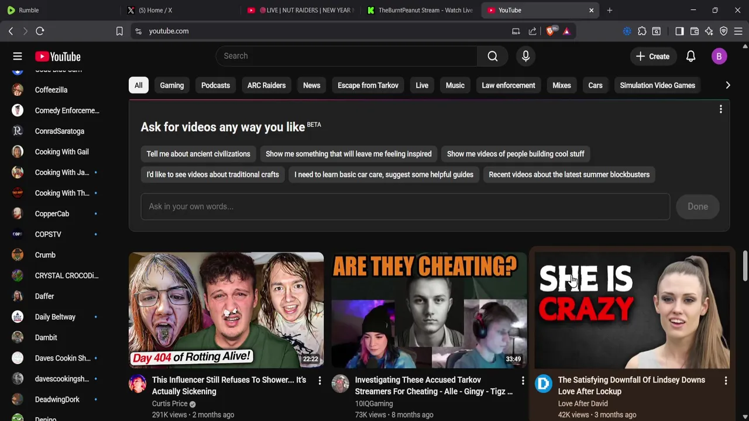Click the Done button

click(698, 206)
